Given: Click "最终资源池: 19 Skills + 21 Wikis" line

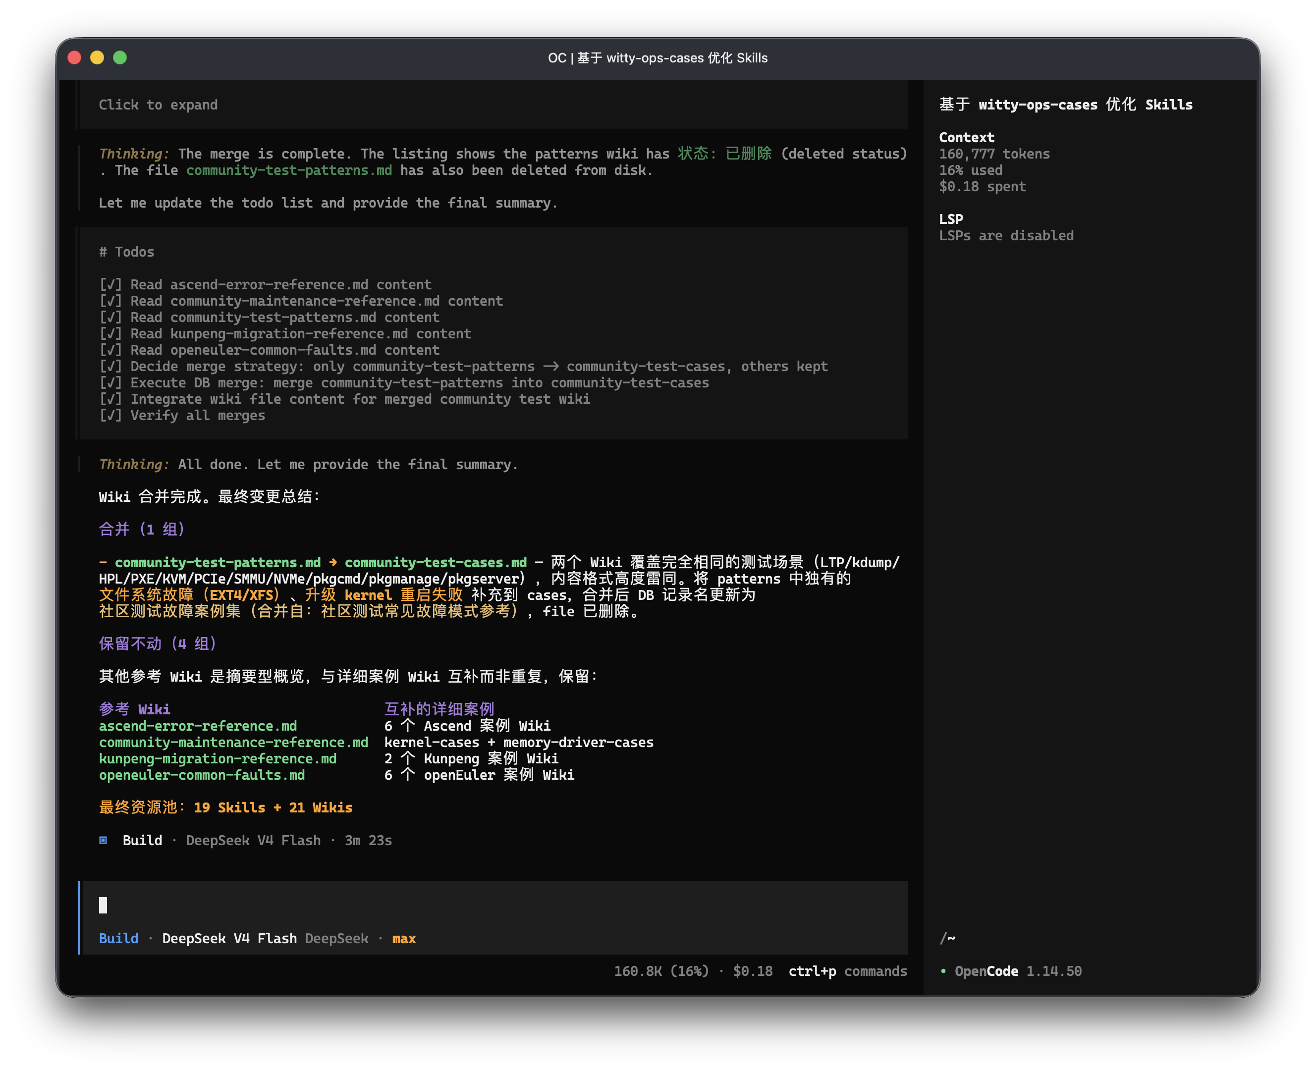Looking at the screenshot, I should 226,807.
